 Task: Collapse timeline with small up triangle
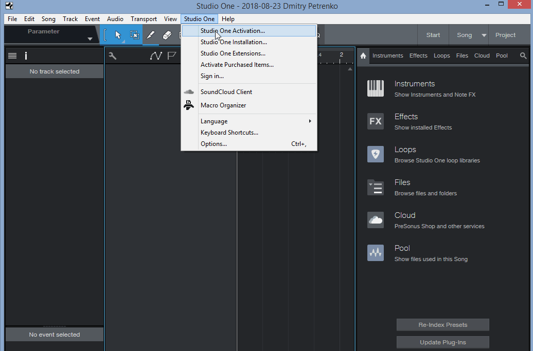click(350, 69)
